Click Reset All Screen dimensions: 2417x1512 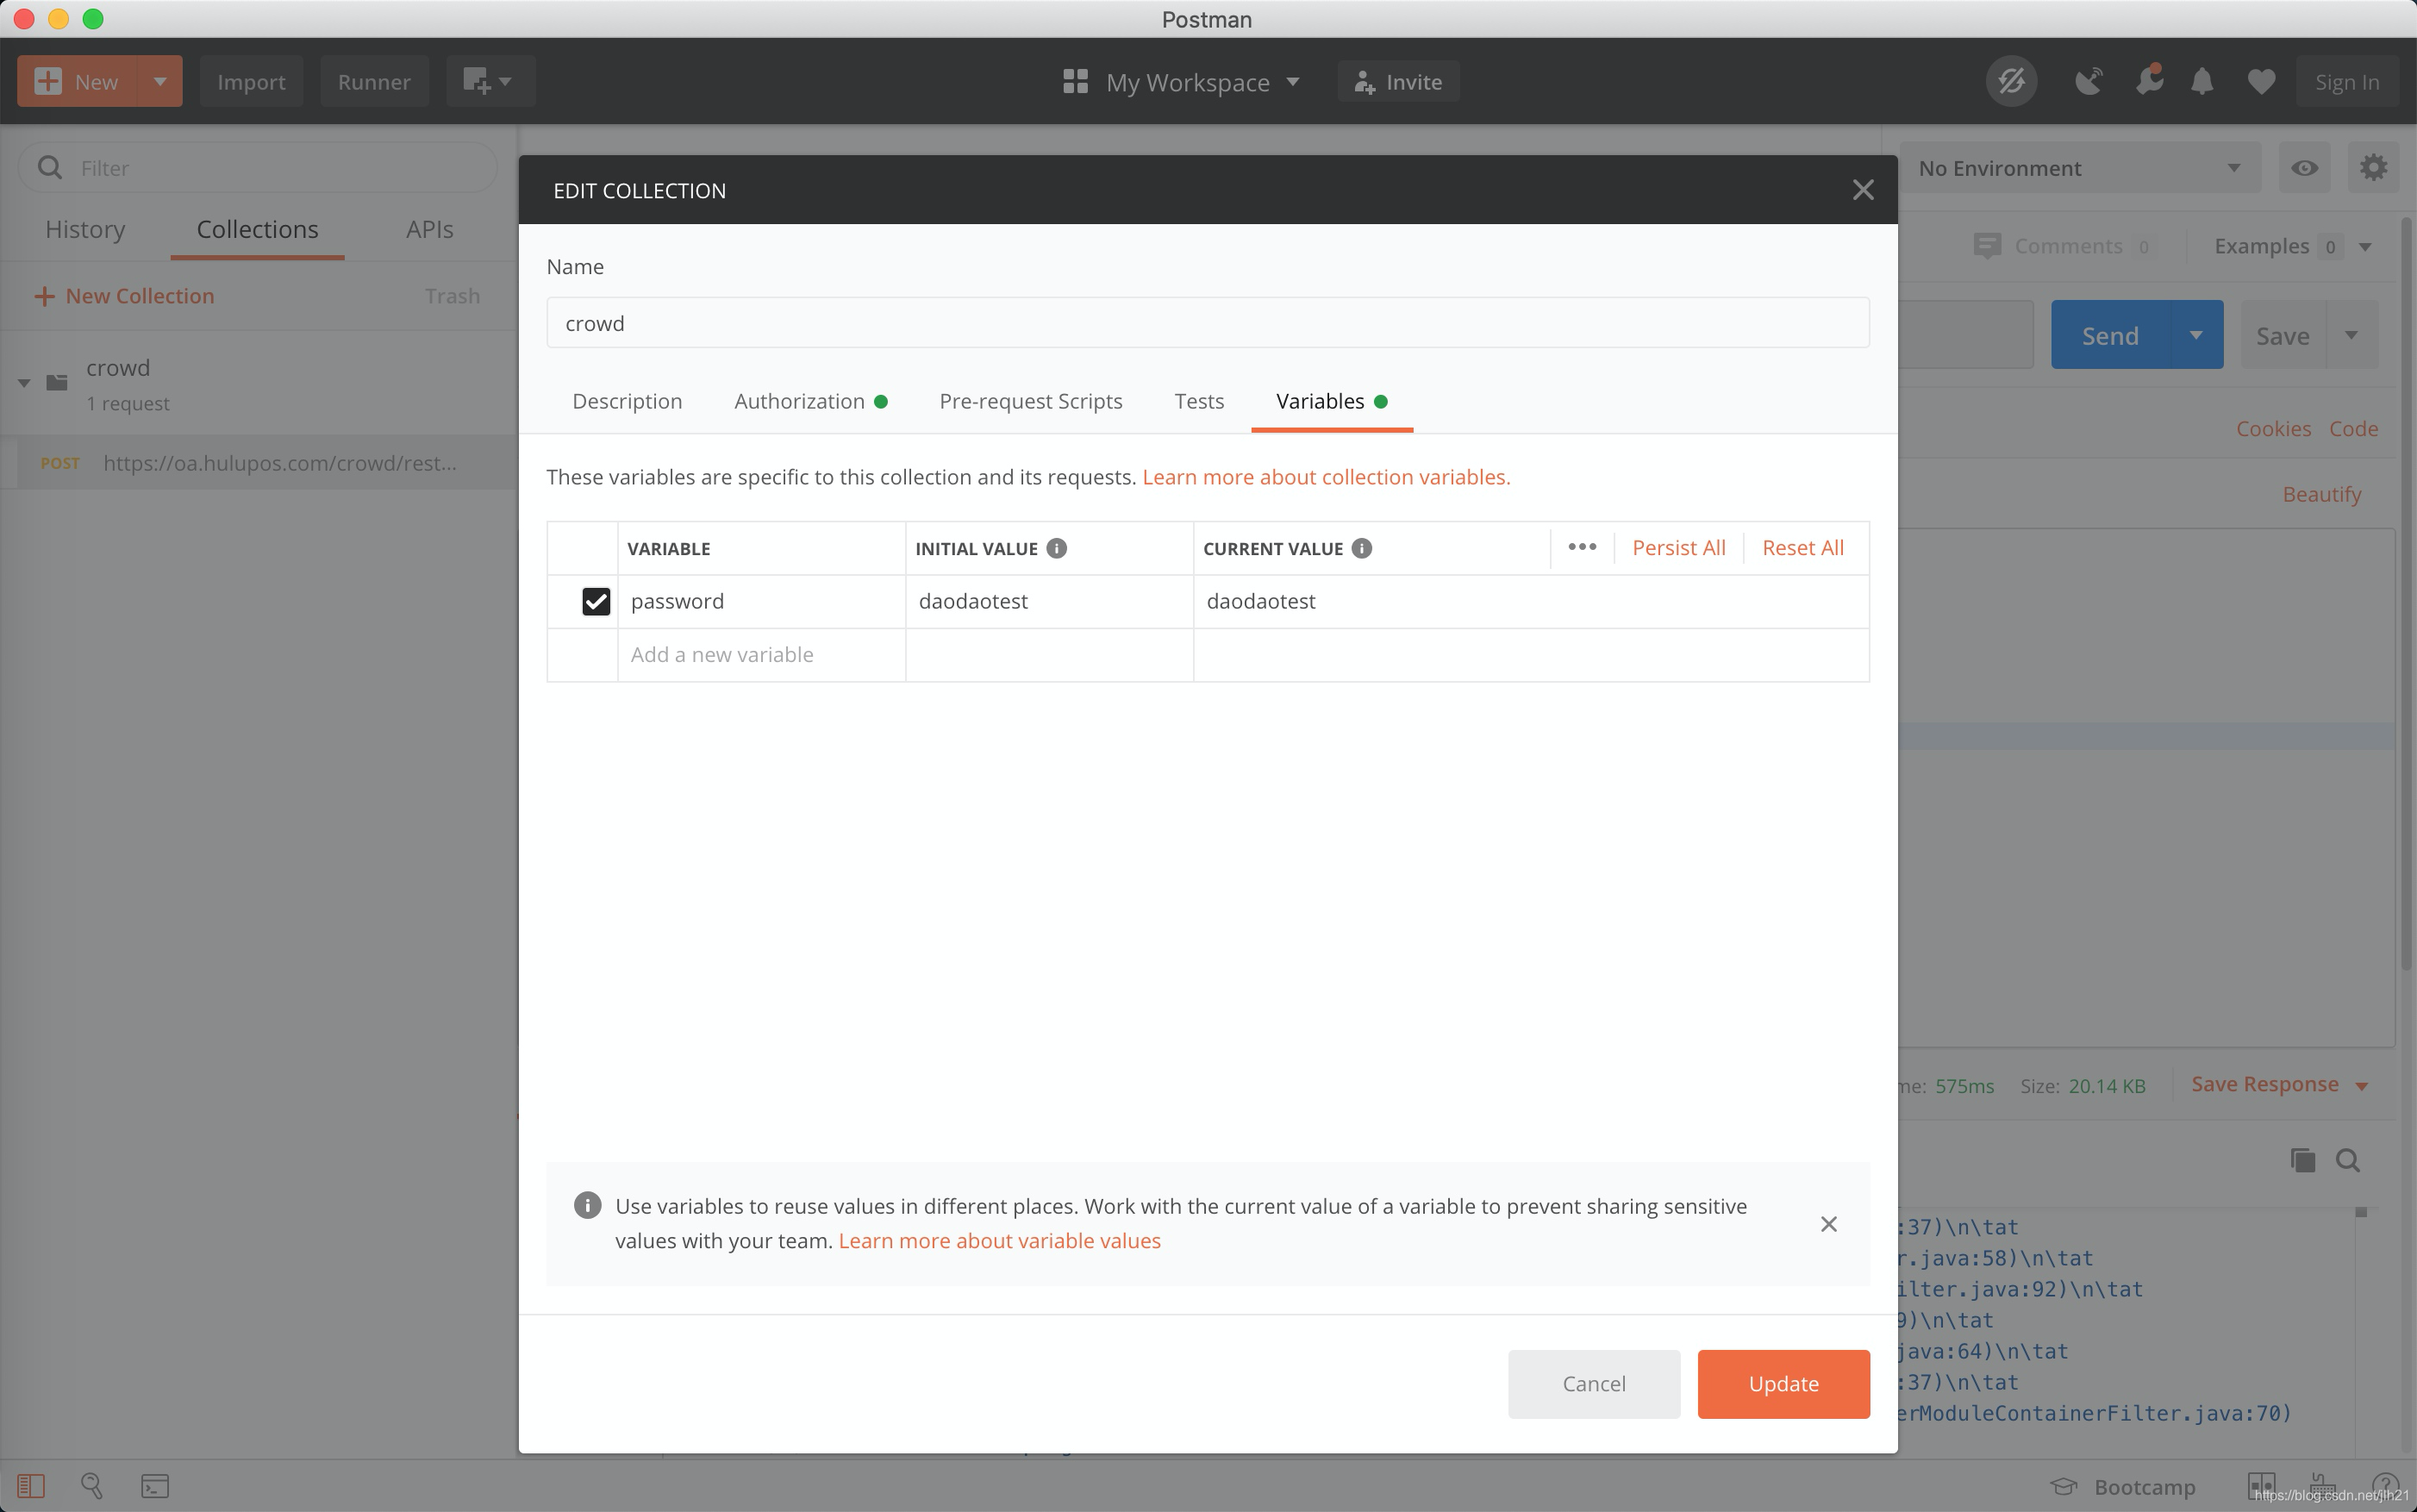tap(1803, 547)
